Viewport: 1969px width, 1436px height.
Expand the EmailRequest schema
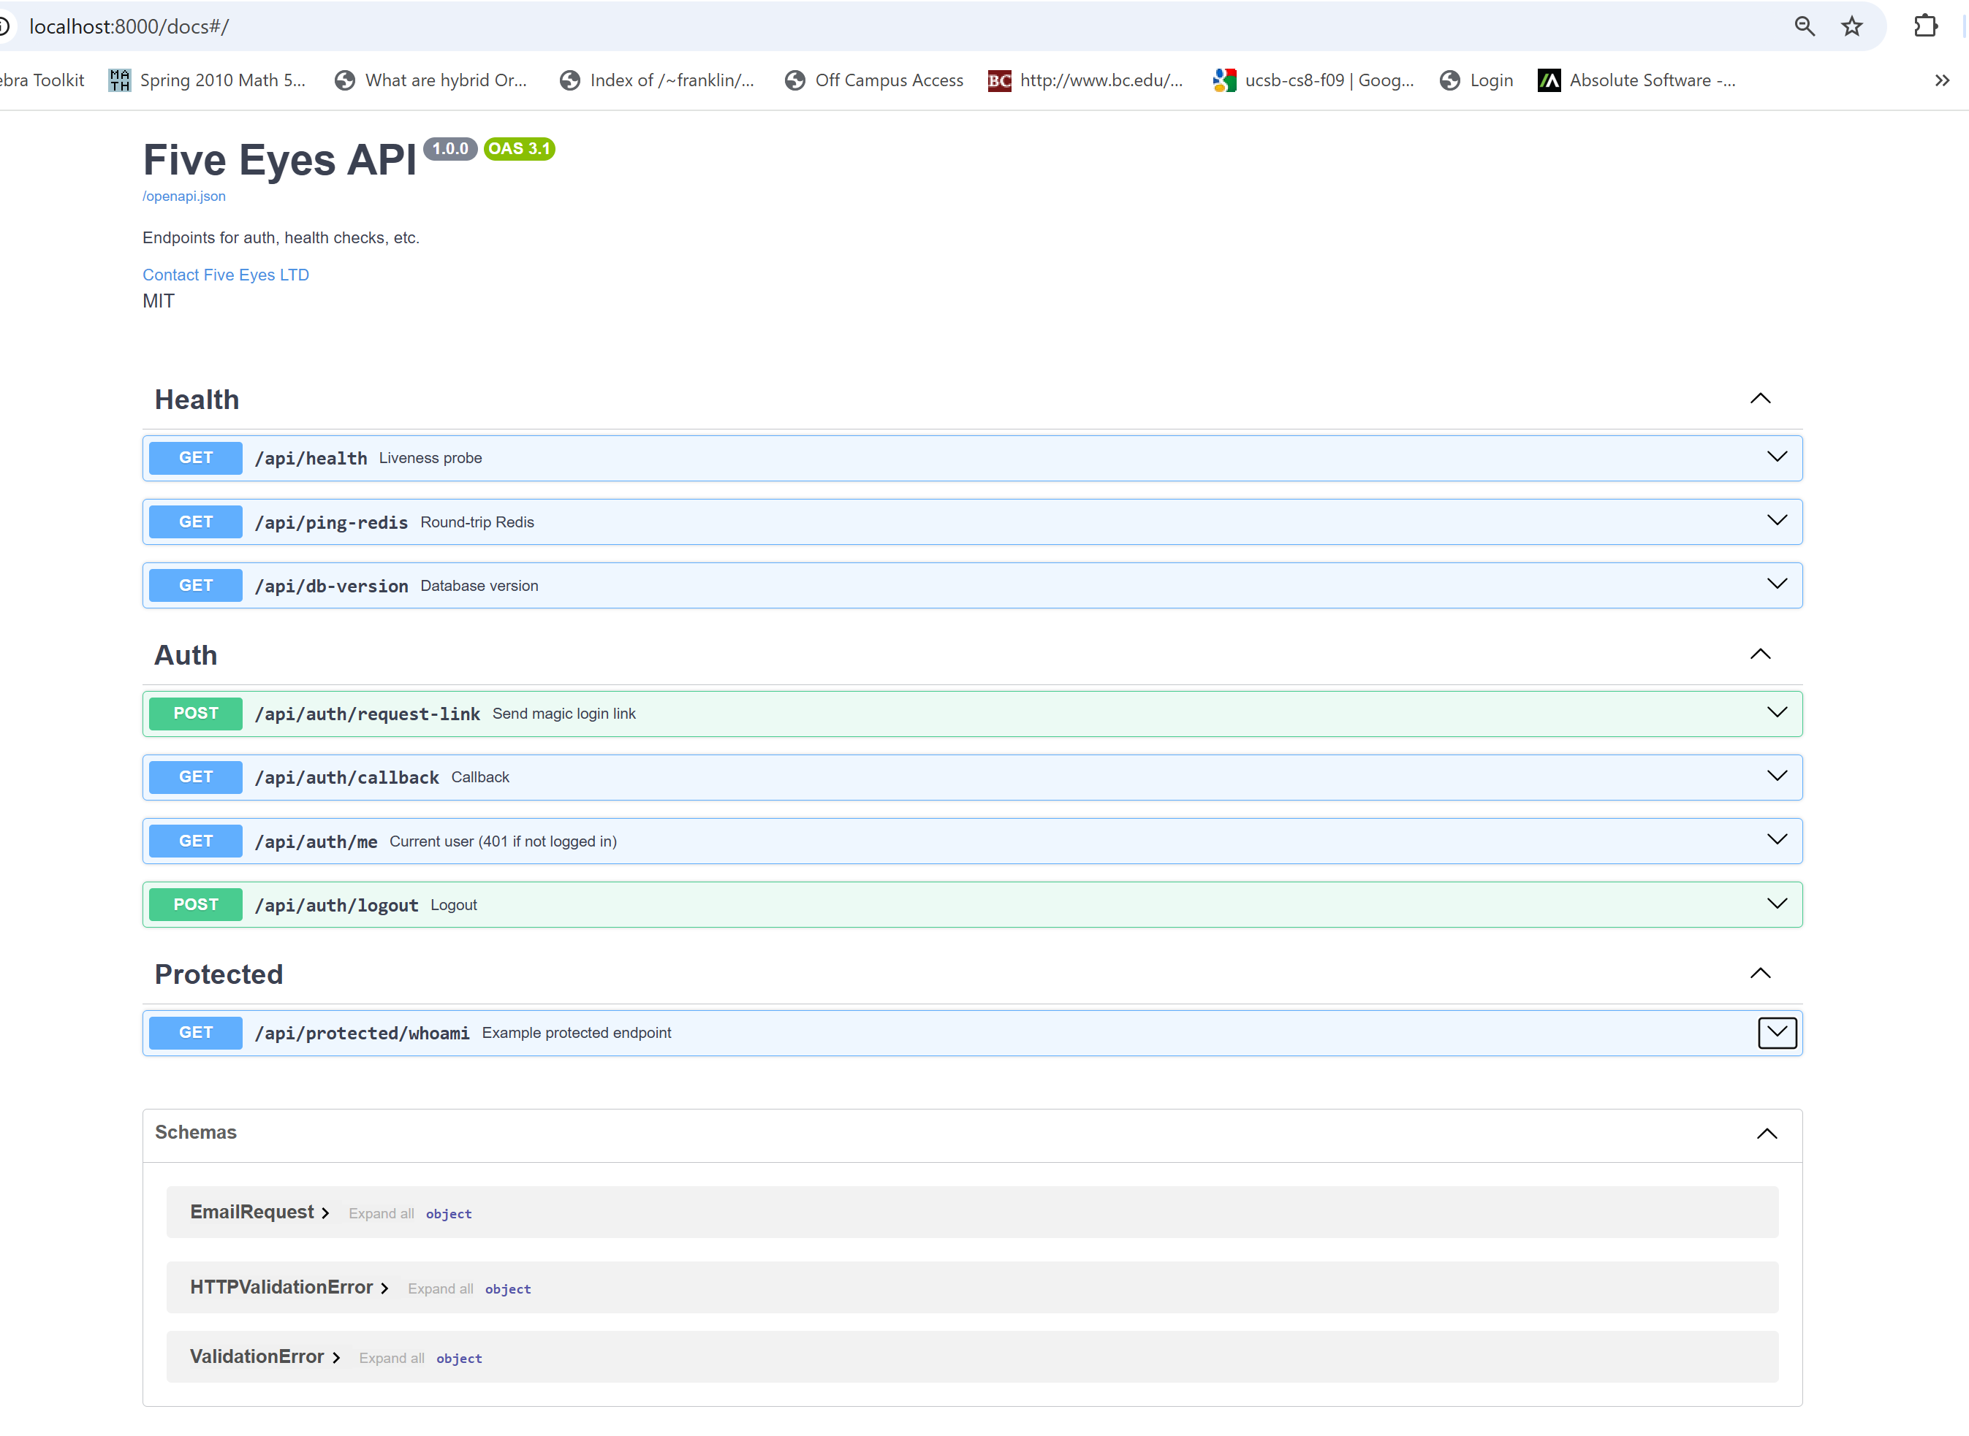coord(326,1212)
